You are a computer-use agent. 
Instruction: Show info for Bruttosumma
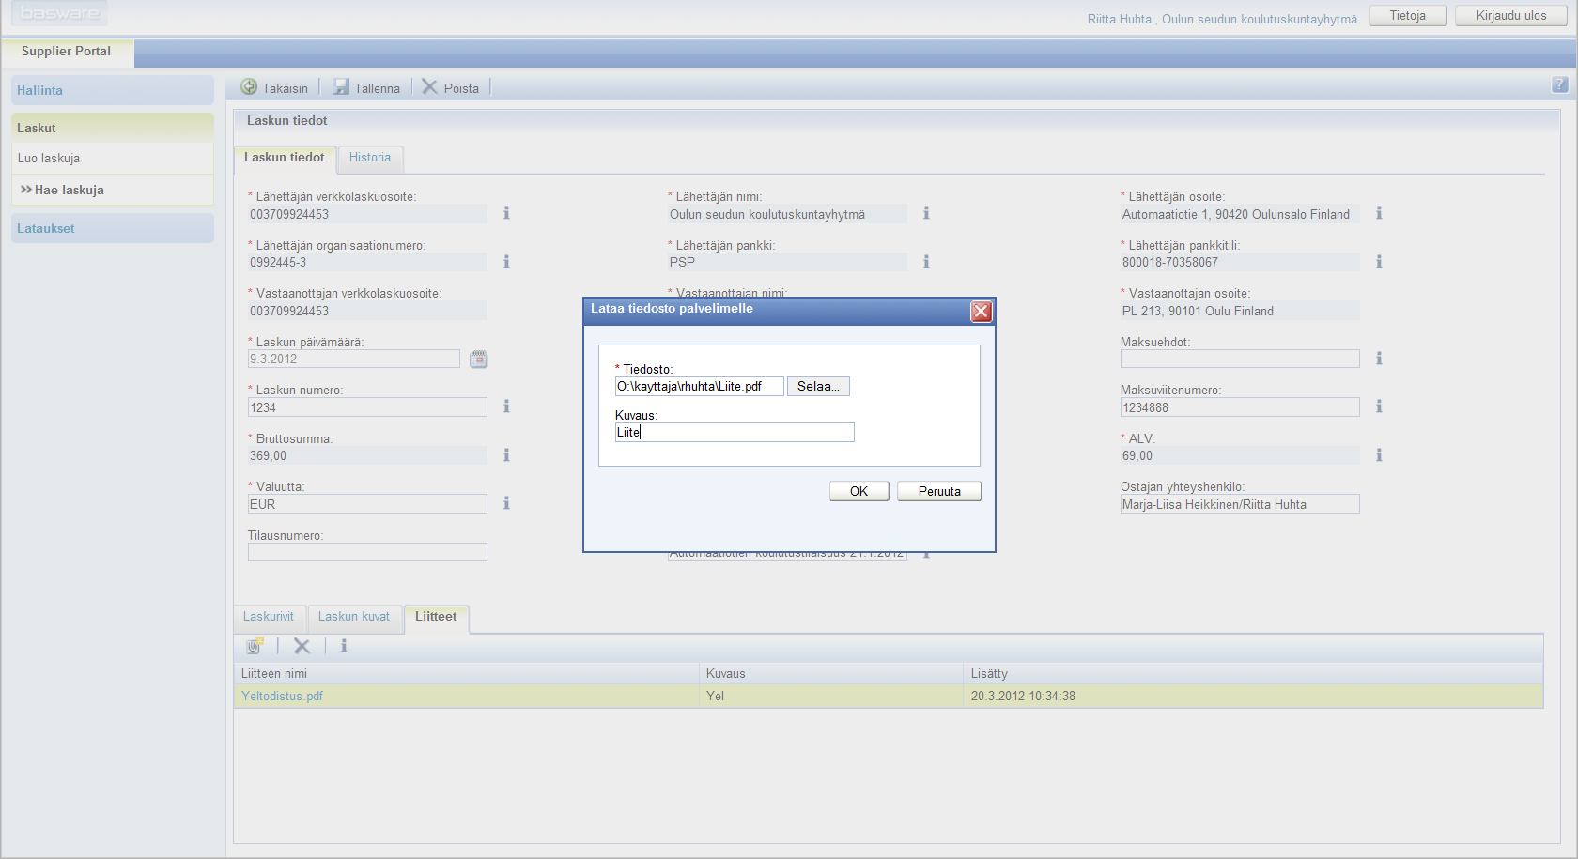506,455
